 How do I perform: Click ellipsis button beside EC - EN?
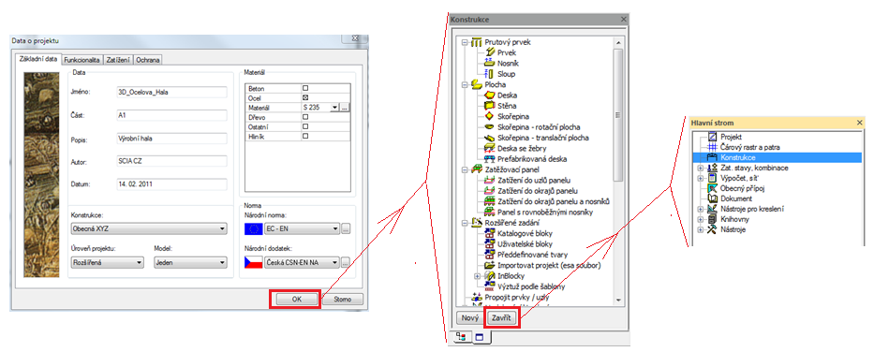[346, 228]
